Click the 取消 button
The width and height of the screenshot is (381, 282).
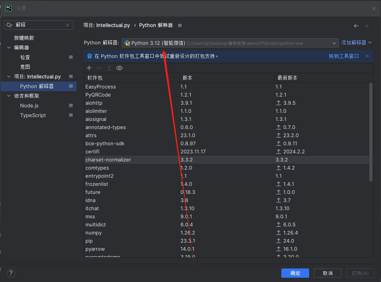click(328, 273)
